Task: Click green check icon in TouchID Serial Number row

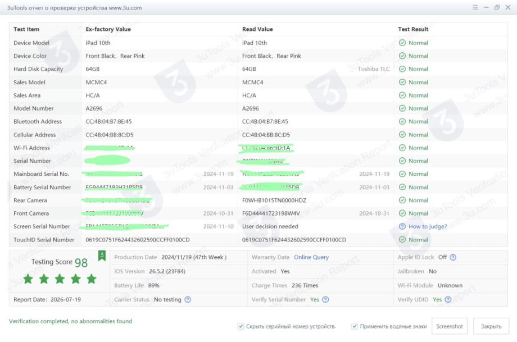Action: coord(402,240)
